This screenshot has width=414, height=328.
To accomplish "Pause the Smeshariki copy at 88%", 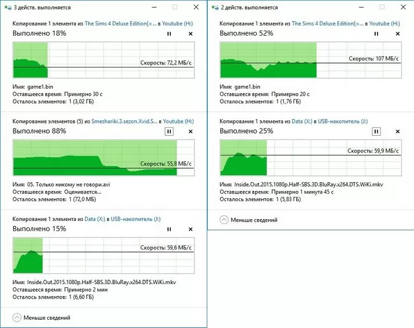I will (169, 131).
